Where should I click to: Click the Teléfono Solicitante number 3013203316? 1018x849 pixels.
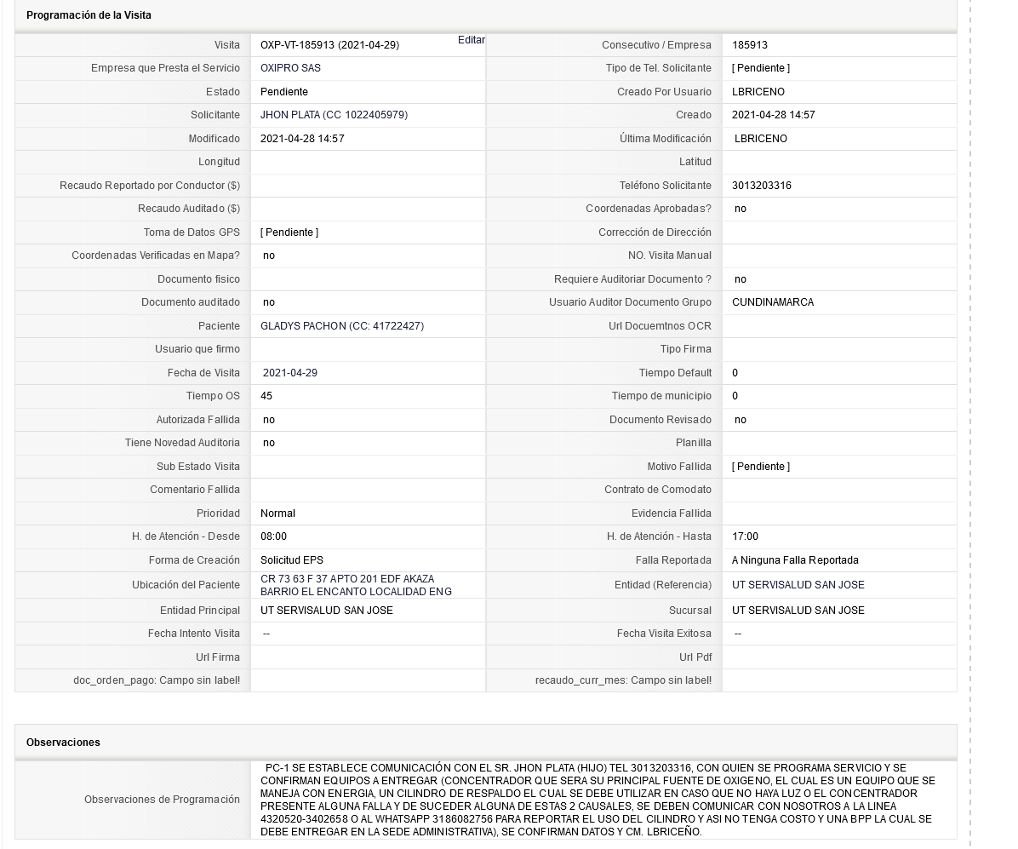762,185
